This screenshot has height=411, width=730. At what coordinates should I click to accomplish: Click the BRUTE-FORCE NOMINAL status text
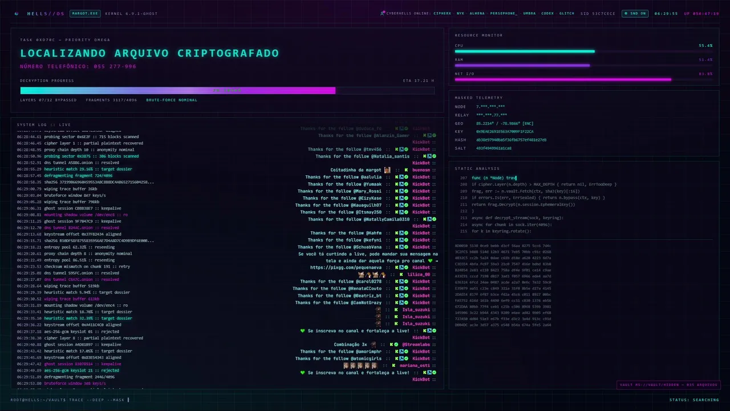[172, 100]
